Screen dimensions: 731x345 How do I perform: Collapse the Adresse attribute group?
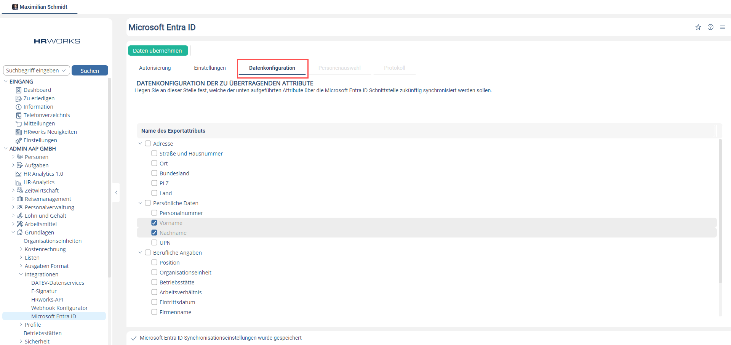(x=140, y=144)
